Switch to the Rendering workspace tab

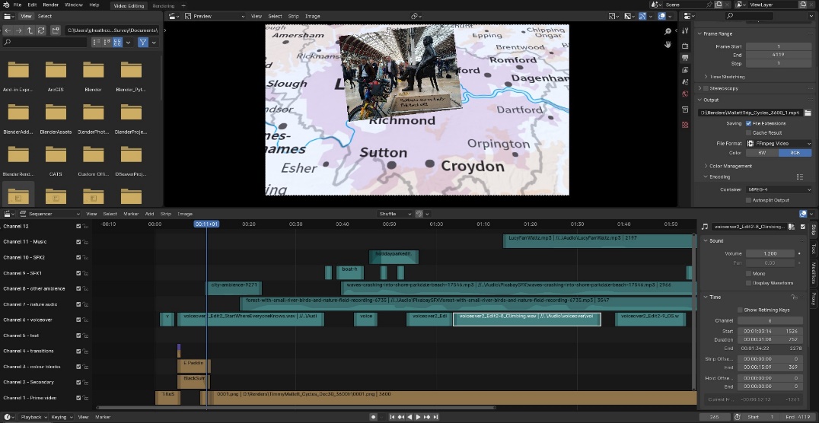click(164, 6)
